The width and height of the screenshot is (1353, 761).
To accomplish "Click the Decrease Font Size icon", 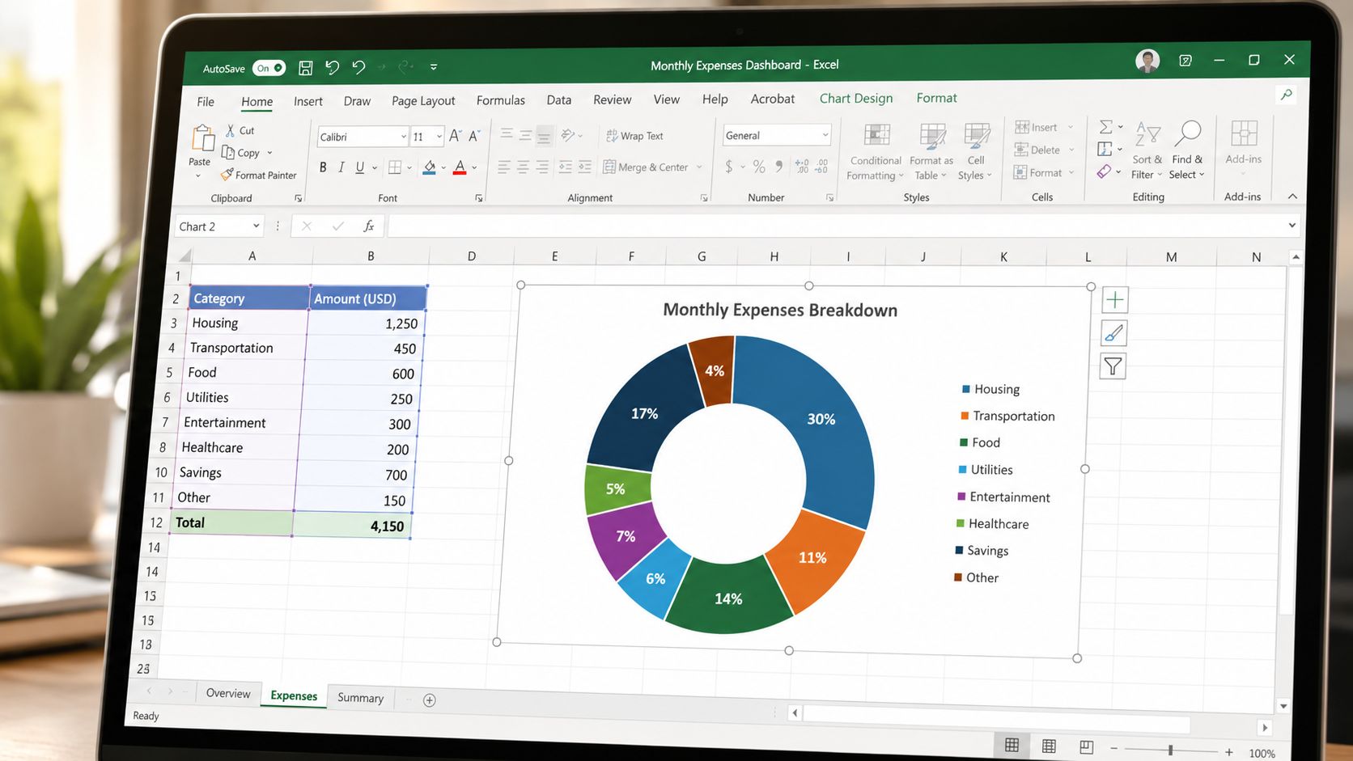I will point(474,136).
